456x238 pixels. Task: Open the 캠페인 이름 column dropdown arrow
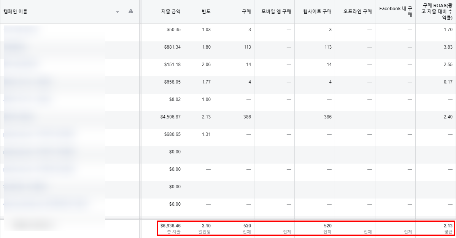pyautogui.click(x=117, y=12)
